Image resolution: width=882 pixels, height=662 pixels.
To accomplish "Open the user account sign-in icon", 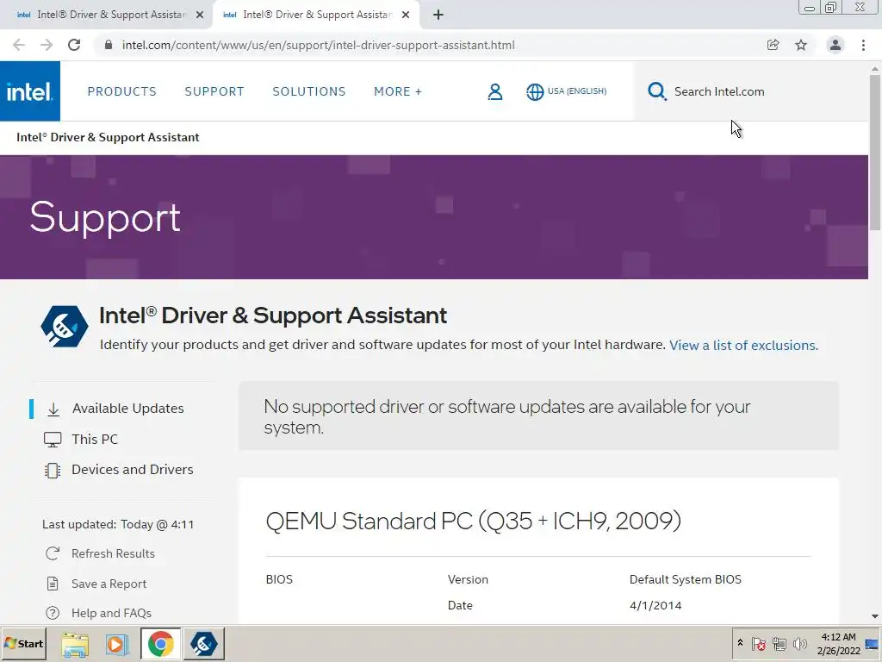I will (495, 91).
